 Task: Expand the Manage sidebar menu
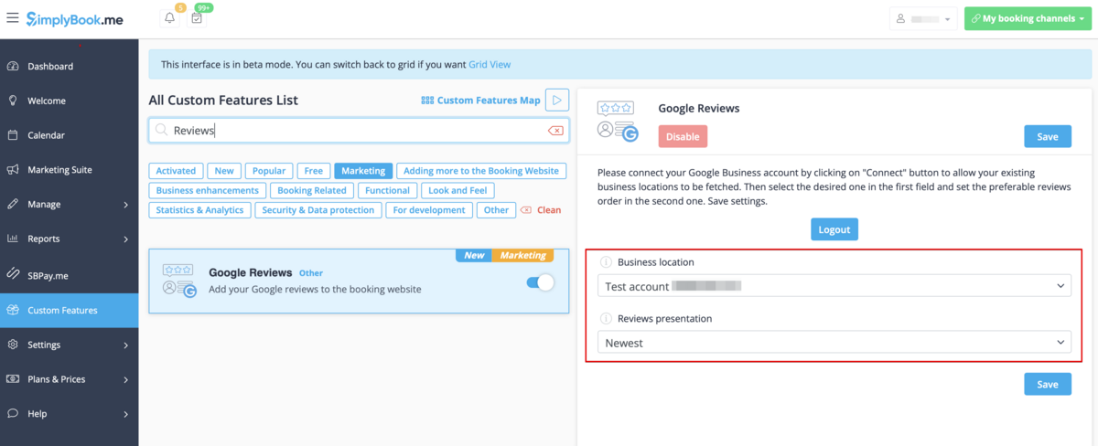tap(69, 205)
